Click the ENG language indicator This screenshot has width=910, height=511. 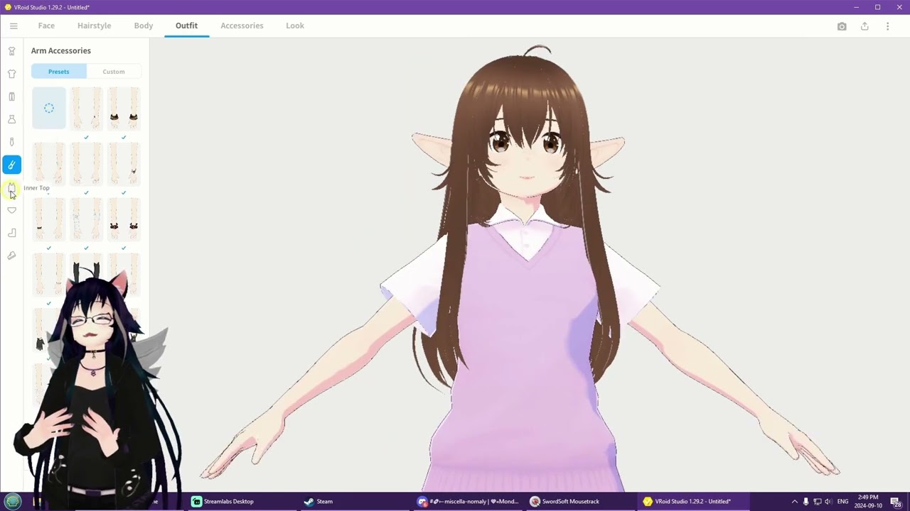(843, 501)
